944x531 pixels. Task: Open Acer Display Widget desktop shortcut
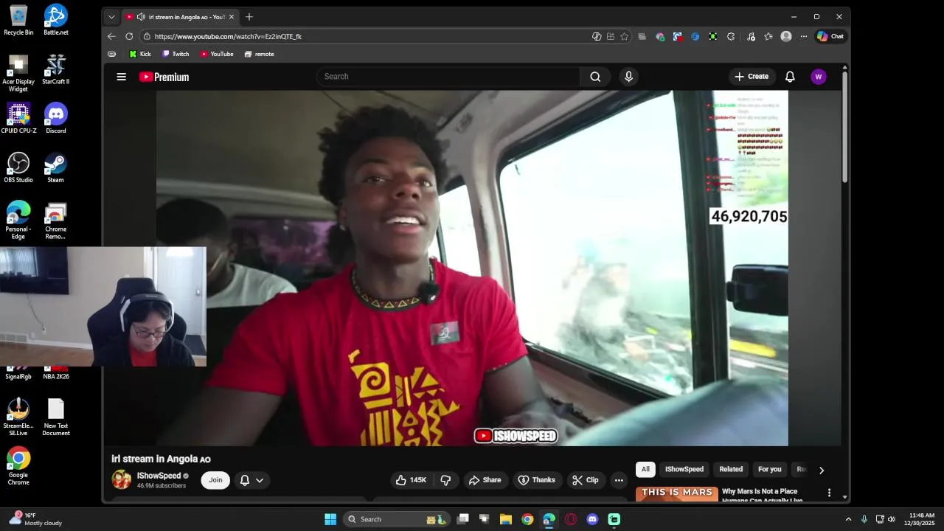pyautogui.click(x=18, y=73)
